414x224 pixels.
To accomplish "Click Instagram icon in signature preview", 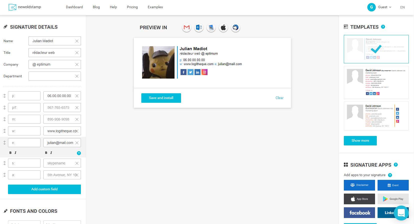I will point(205,72).
